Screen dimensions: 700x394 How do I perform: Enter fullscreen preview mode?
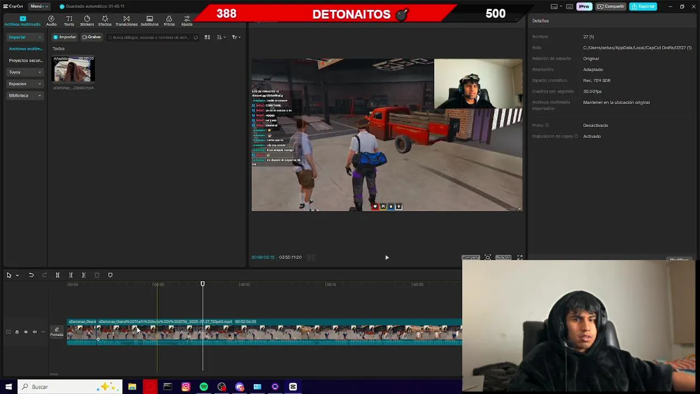pos(520,257)
